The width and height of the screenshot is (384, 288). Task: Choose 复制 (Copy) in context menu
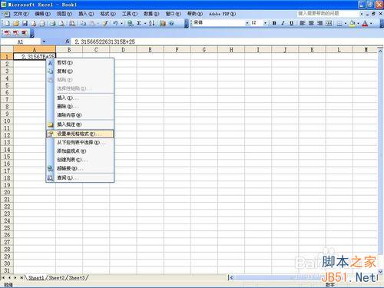(x=80, y=71)
